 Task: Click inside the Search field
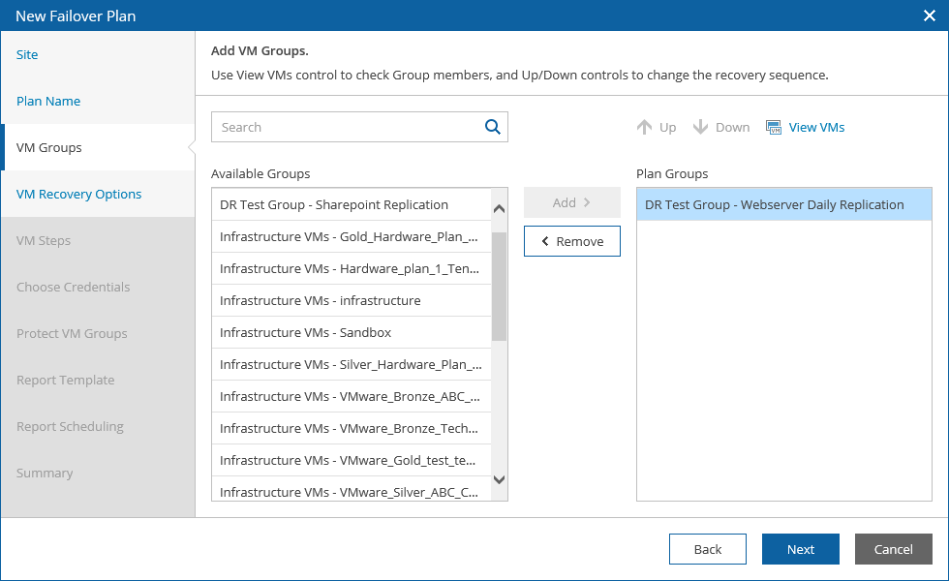click(x=339, y=127)
